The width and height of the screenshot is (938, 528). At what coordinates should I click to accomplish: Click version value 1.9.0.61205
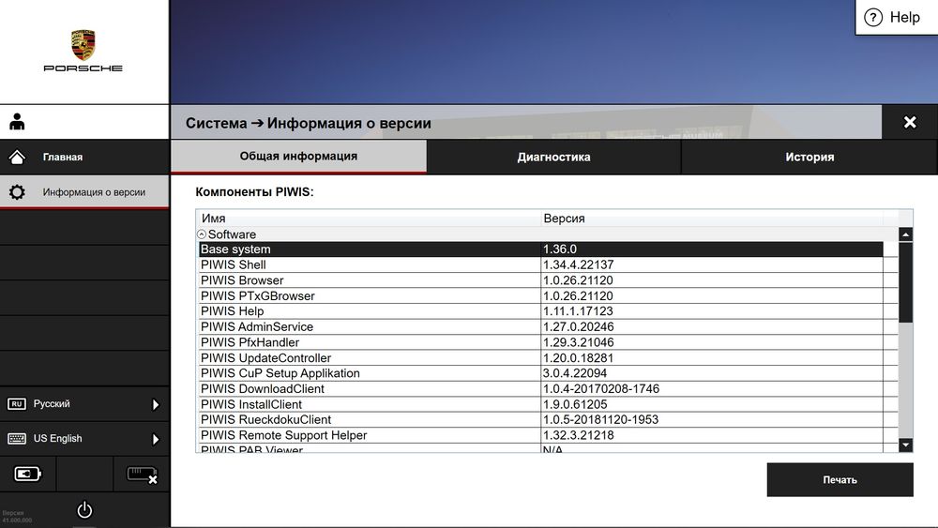575,404
